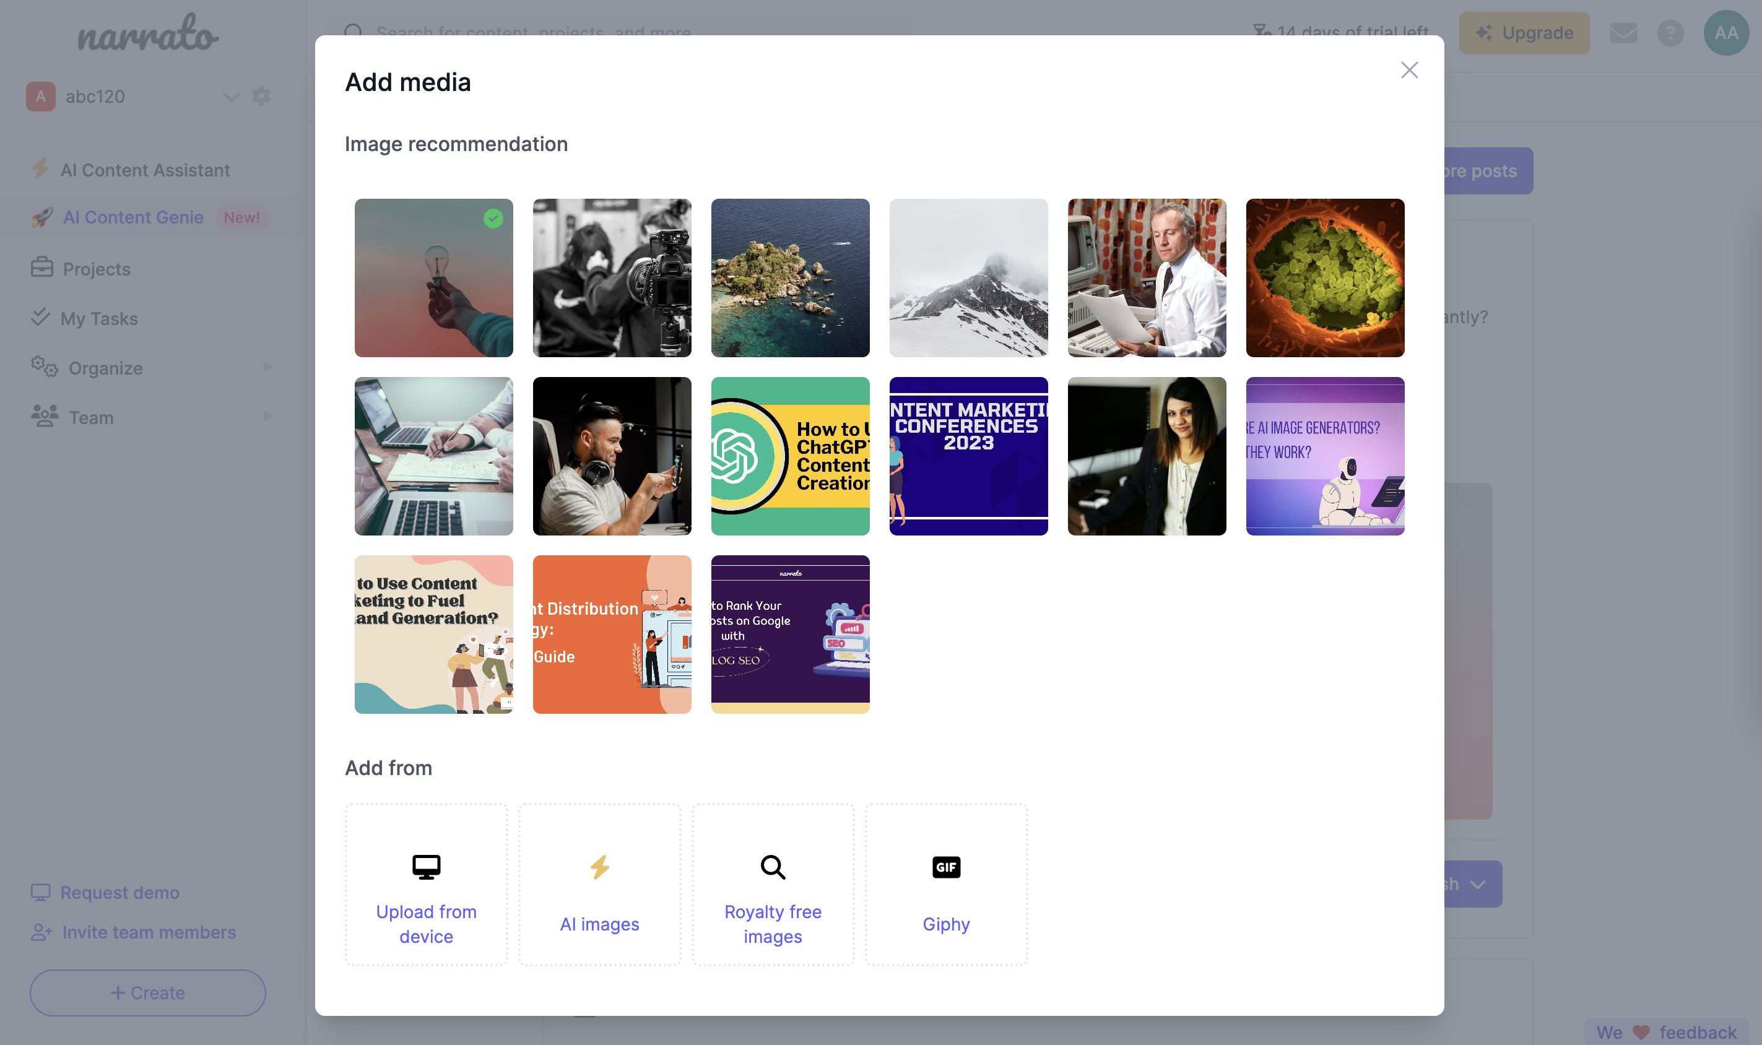
Task: Click the 14 days of trial left text
Action: pos(1352,32)
